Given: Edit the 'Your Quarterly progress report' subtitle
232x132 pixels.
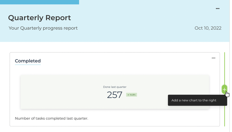Looking at the screenshot, I should 43,28.
